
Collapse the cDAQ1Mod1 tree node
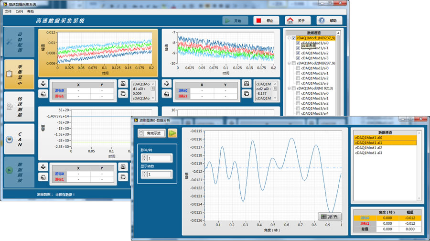(288, 38)
